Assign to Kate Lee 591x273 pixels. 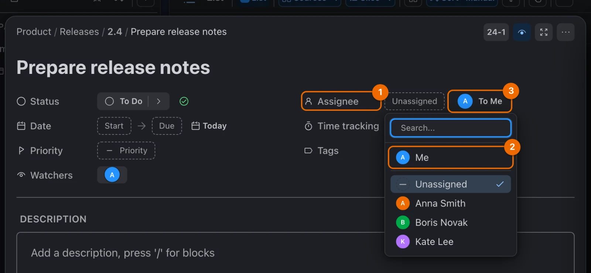pyautogui.click(x=451, y=242)
